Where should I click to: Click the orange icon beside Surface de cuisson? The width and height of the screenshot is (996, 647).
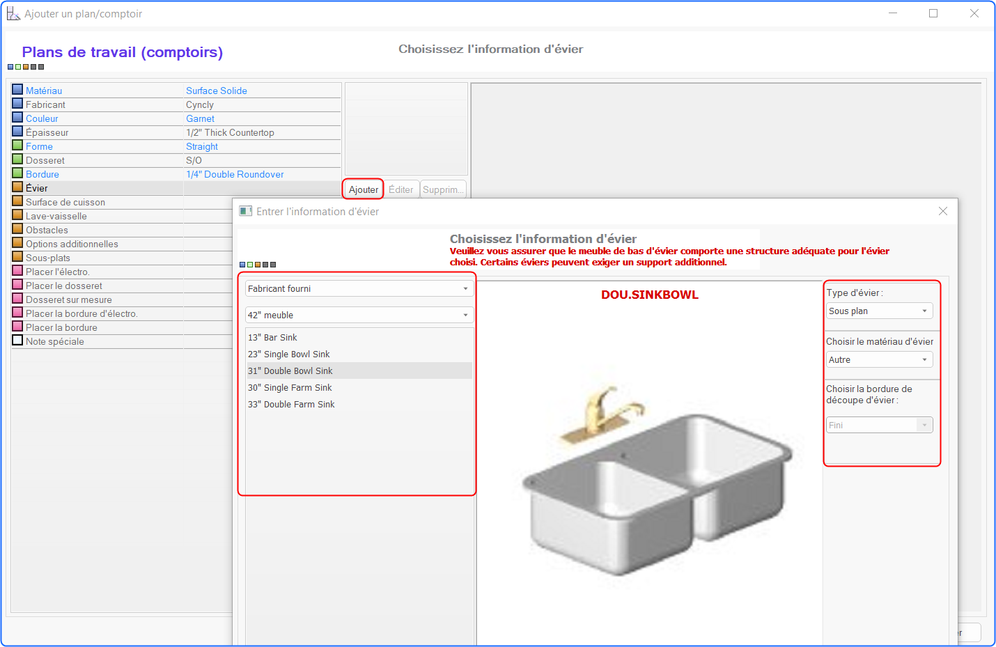coord(17,201)
